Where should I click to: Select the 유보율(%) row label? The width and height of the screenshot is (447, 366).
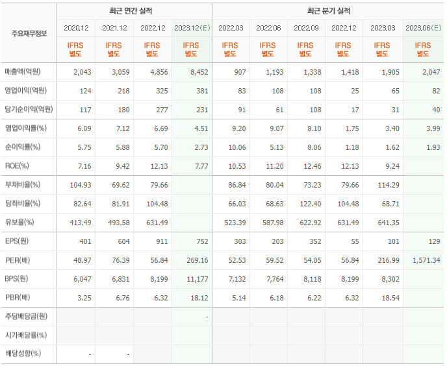(19, 222)
